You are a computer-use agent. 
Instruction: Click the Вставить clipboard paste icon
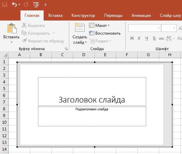pyautogui.click(x=12, y=28)
